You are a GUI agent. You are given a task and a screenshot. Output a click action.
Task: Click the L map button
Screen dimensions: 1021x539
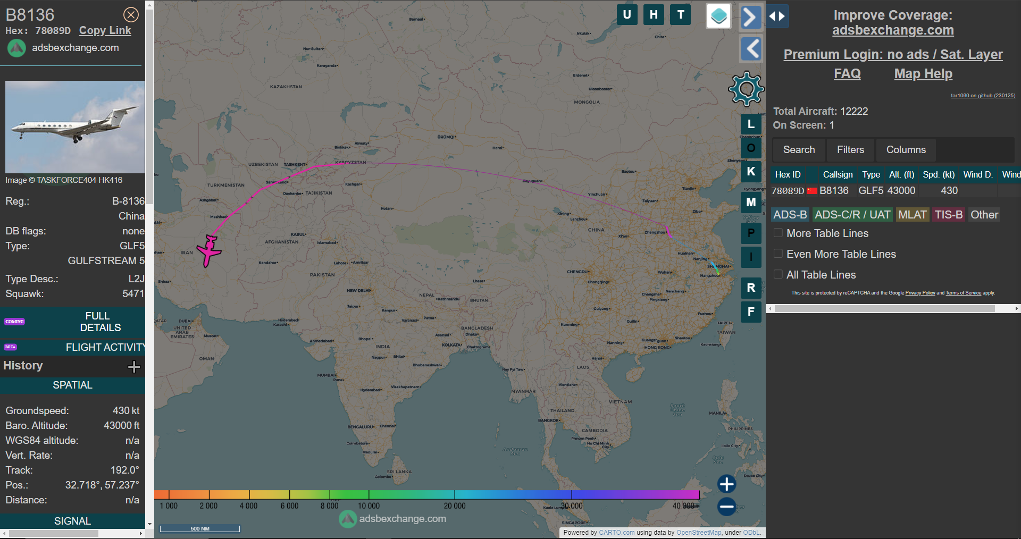click(751, 124)
